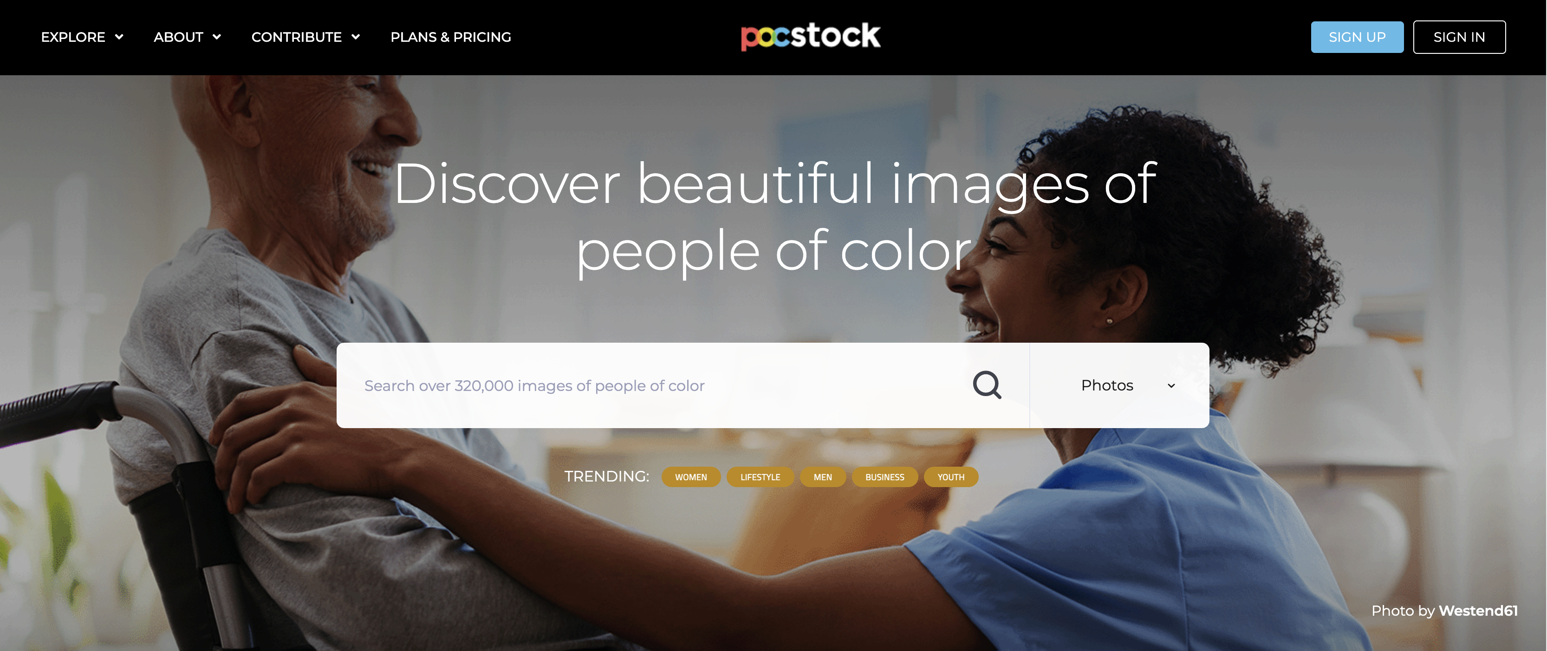1547x651 pixels.
Task: Open Plans & Pricing page
Action: (451, 37)
